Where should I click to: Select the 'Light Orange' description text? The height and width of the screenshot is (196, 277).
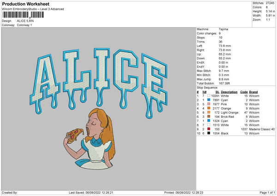click(x=229, y=112)
